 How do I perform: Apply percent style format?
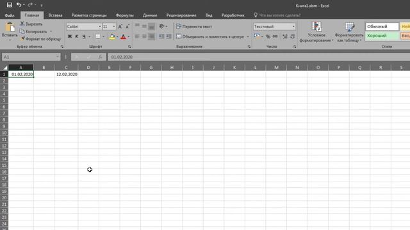268,36
